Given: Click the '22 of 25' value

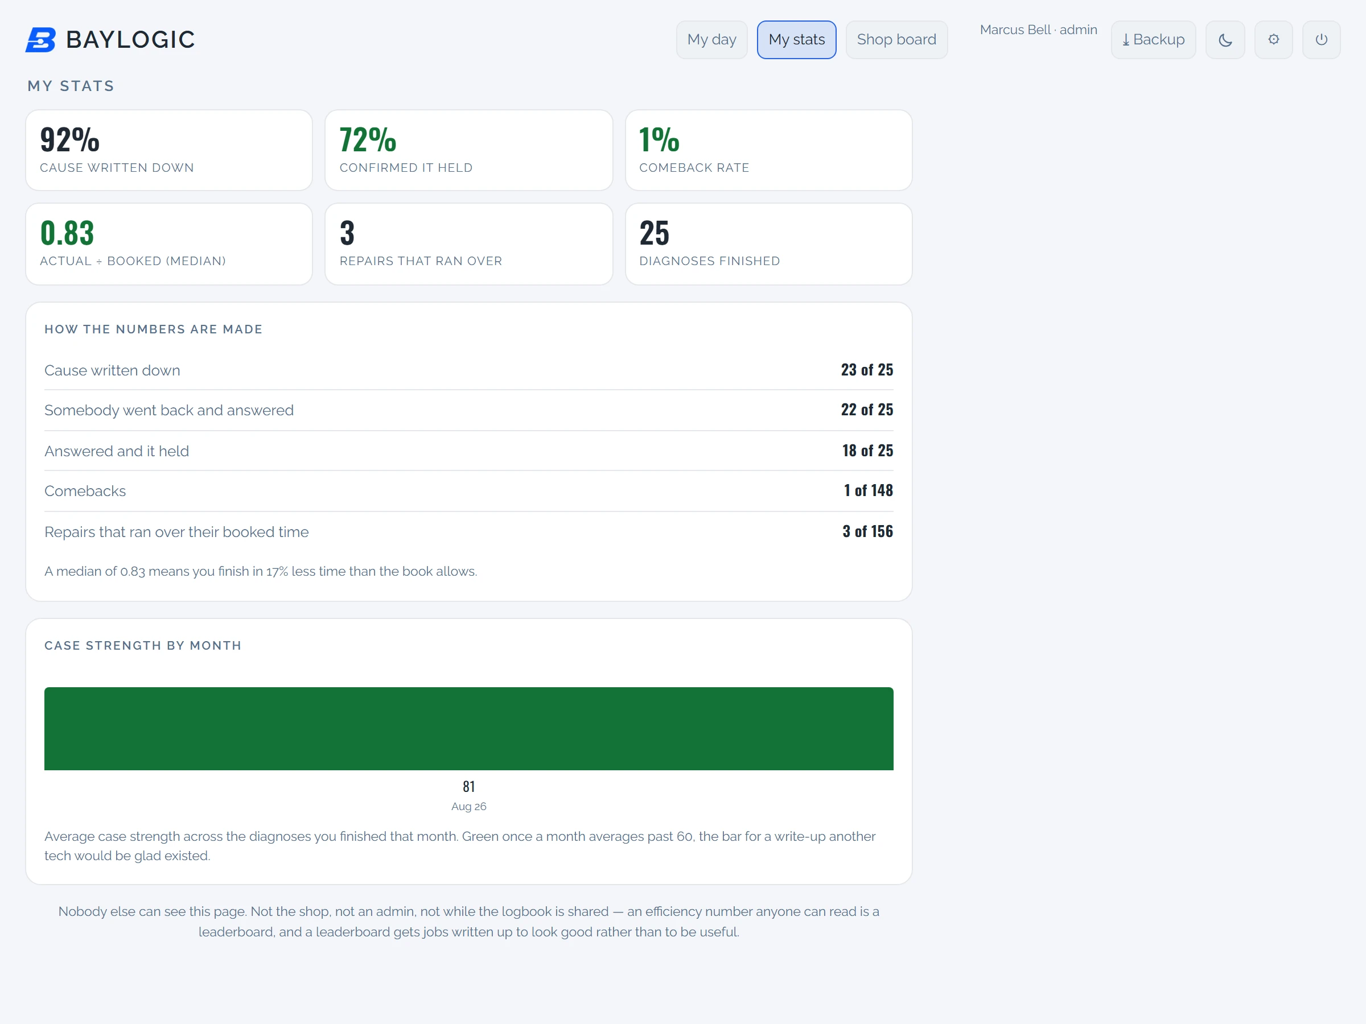Looking at the screenshot, I should pyautogui.click(x=866, y=409).
